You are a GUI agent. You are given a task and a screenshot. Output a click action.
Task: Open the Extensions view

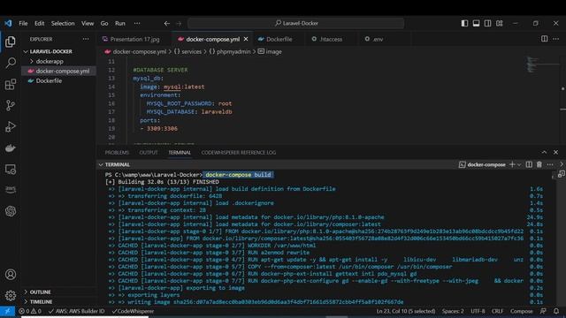click(x=11, y=85)
